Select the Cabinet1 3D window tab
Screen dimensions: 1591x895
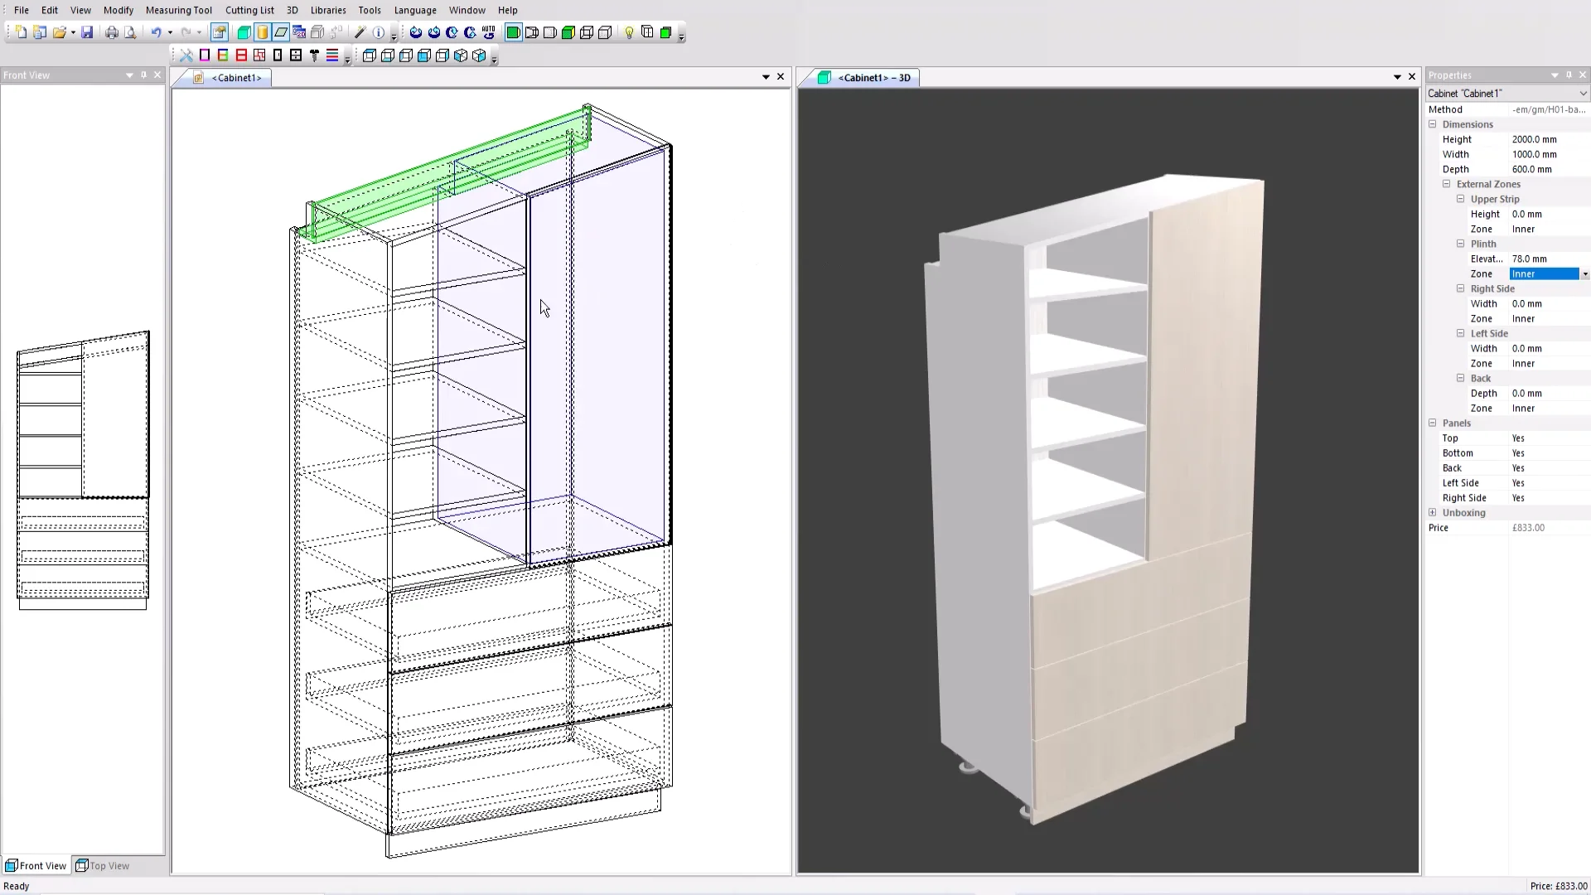tap(872, 77)
